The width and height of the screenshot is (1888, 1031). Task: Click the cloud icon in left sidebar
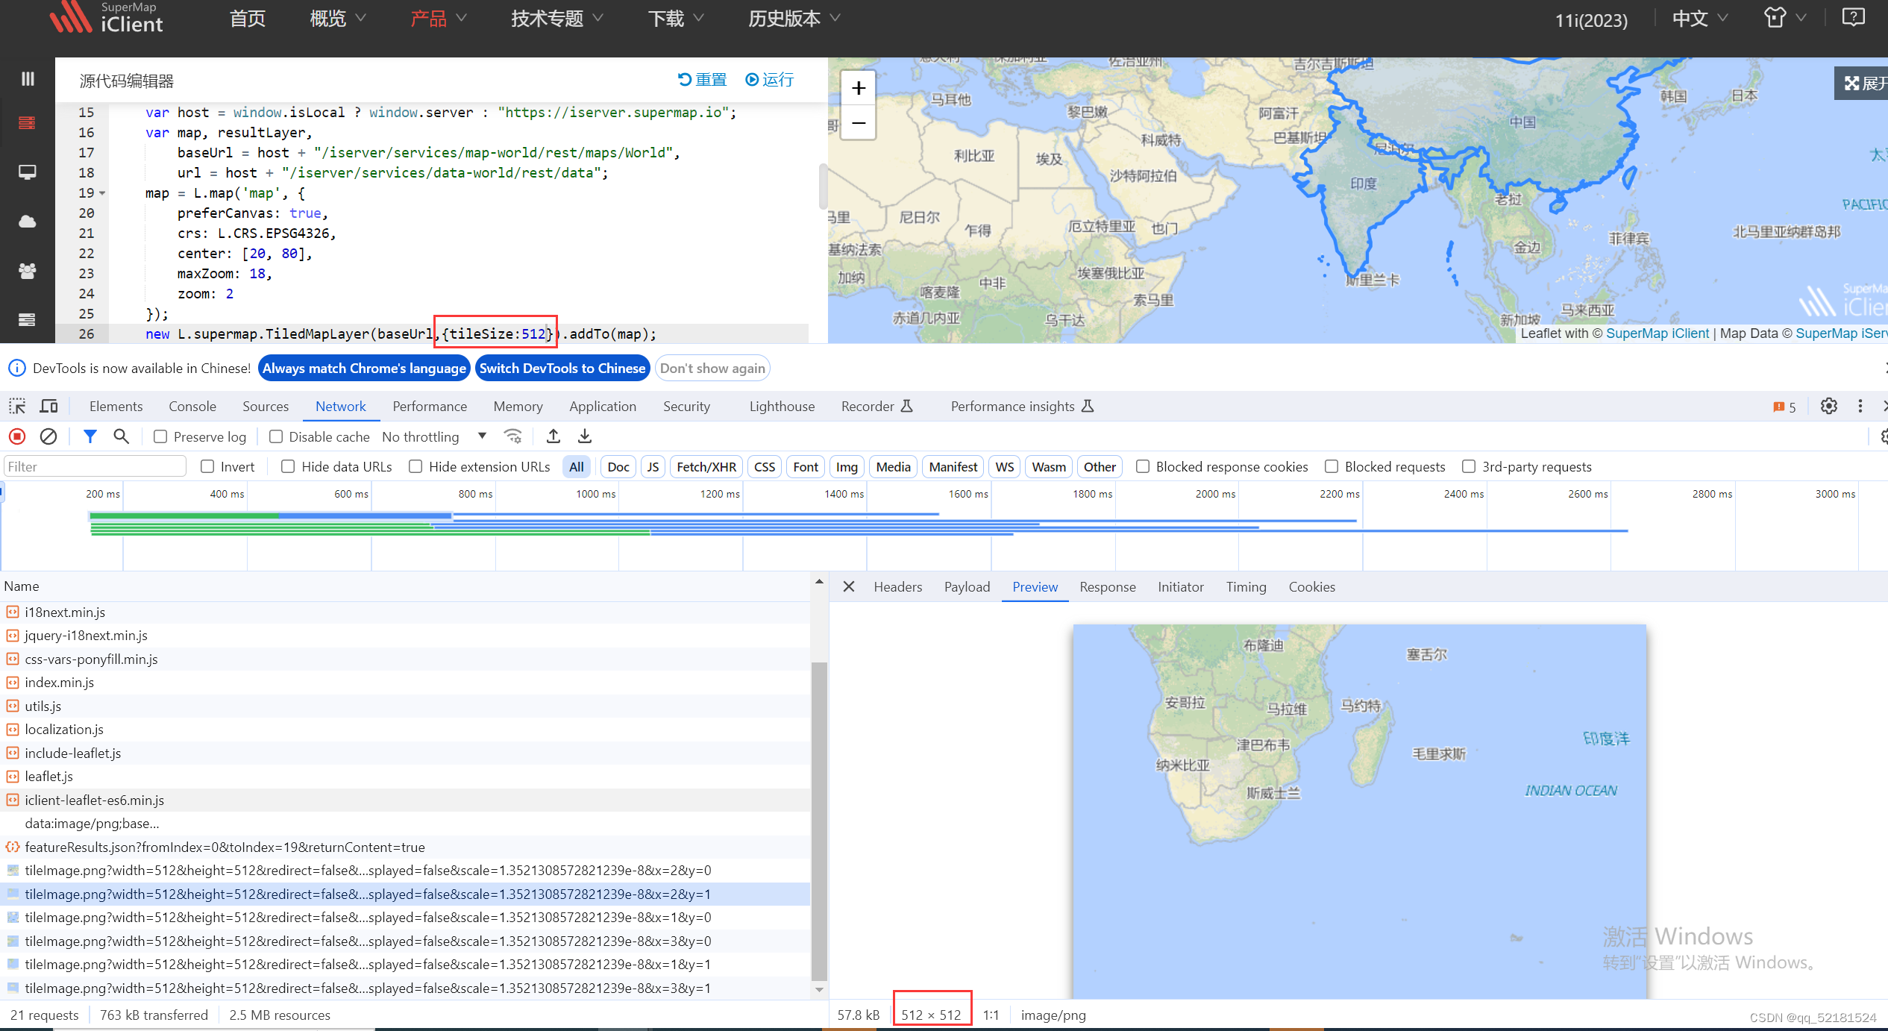click(x=28, y=222)
